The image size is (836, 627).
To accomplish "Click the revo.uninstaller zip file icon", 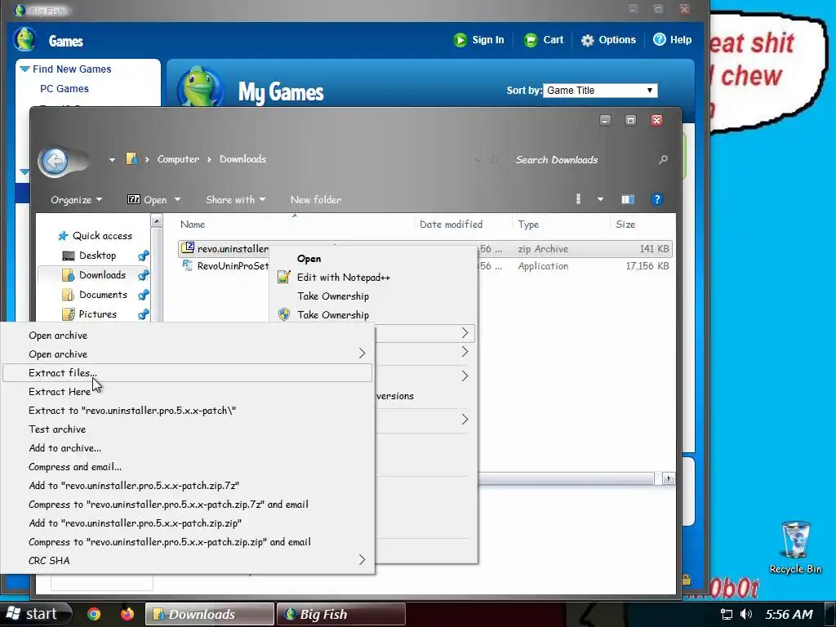I will [188, 248].
